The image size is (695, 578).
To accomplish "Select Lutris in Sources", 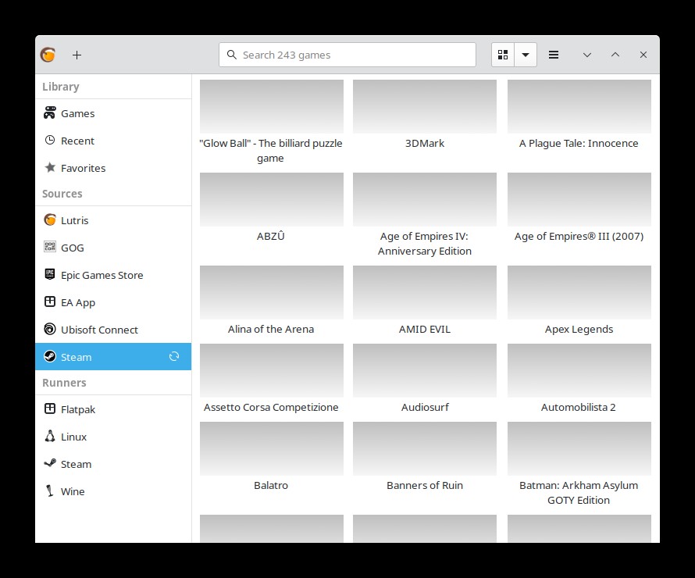I will click(113, 220).
